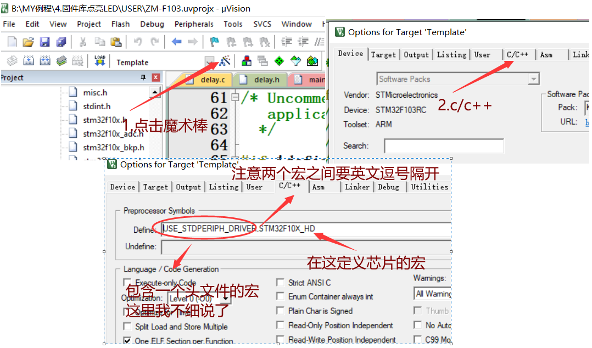Enable Read-Write Position Independent checkbox

click(280, 339)
